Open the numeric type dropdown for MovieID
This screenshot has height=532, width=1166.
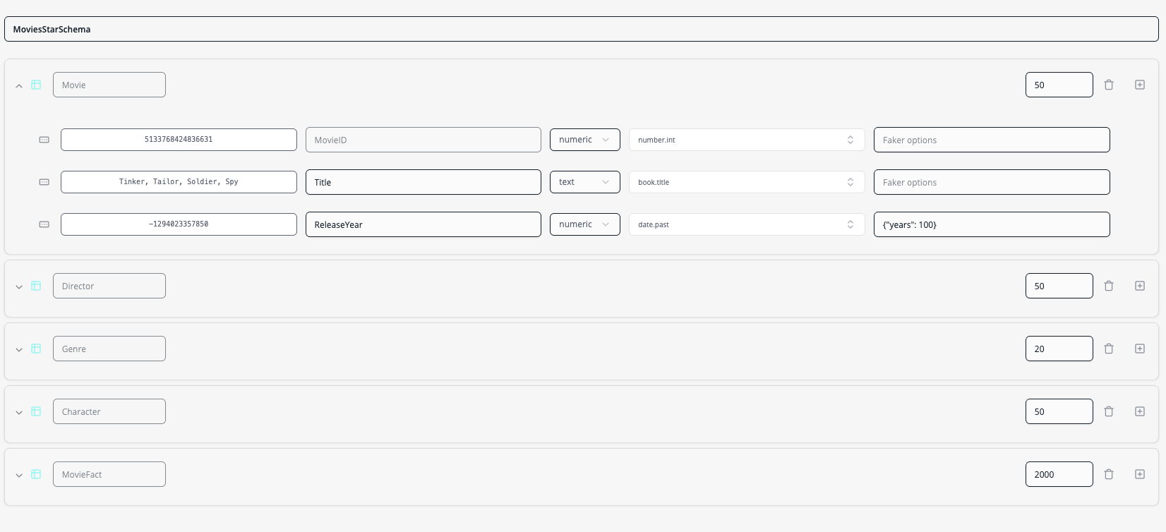pos(584,140)
